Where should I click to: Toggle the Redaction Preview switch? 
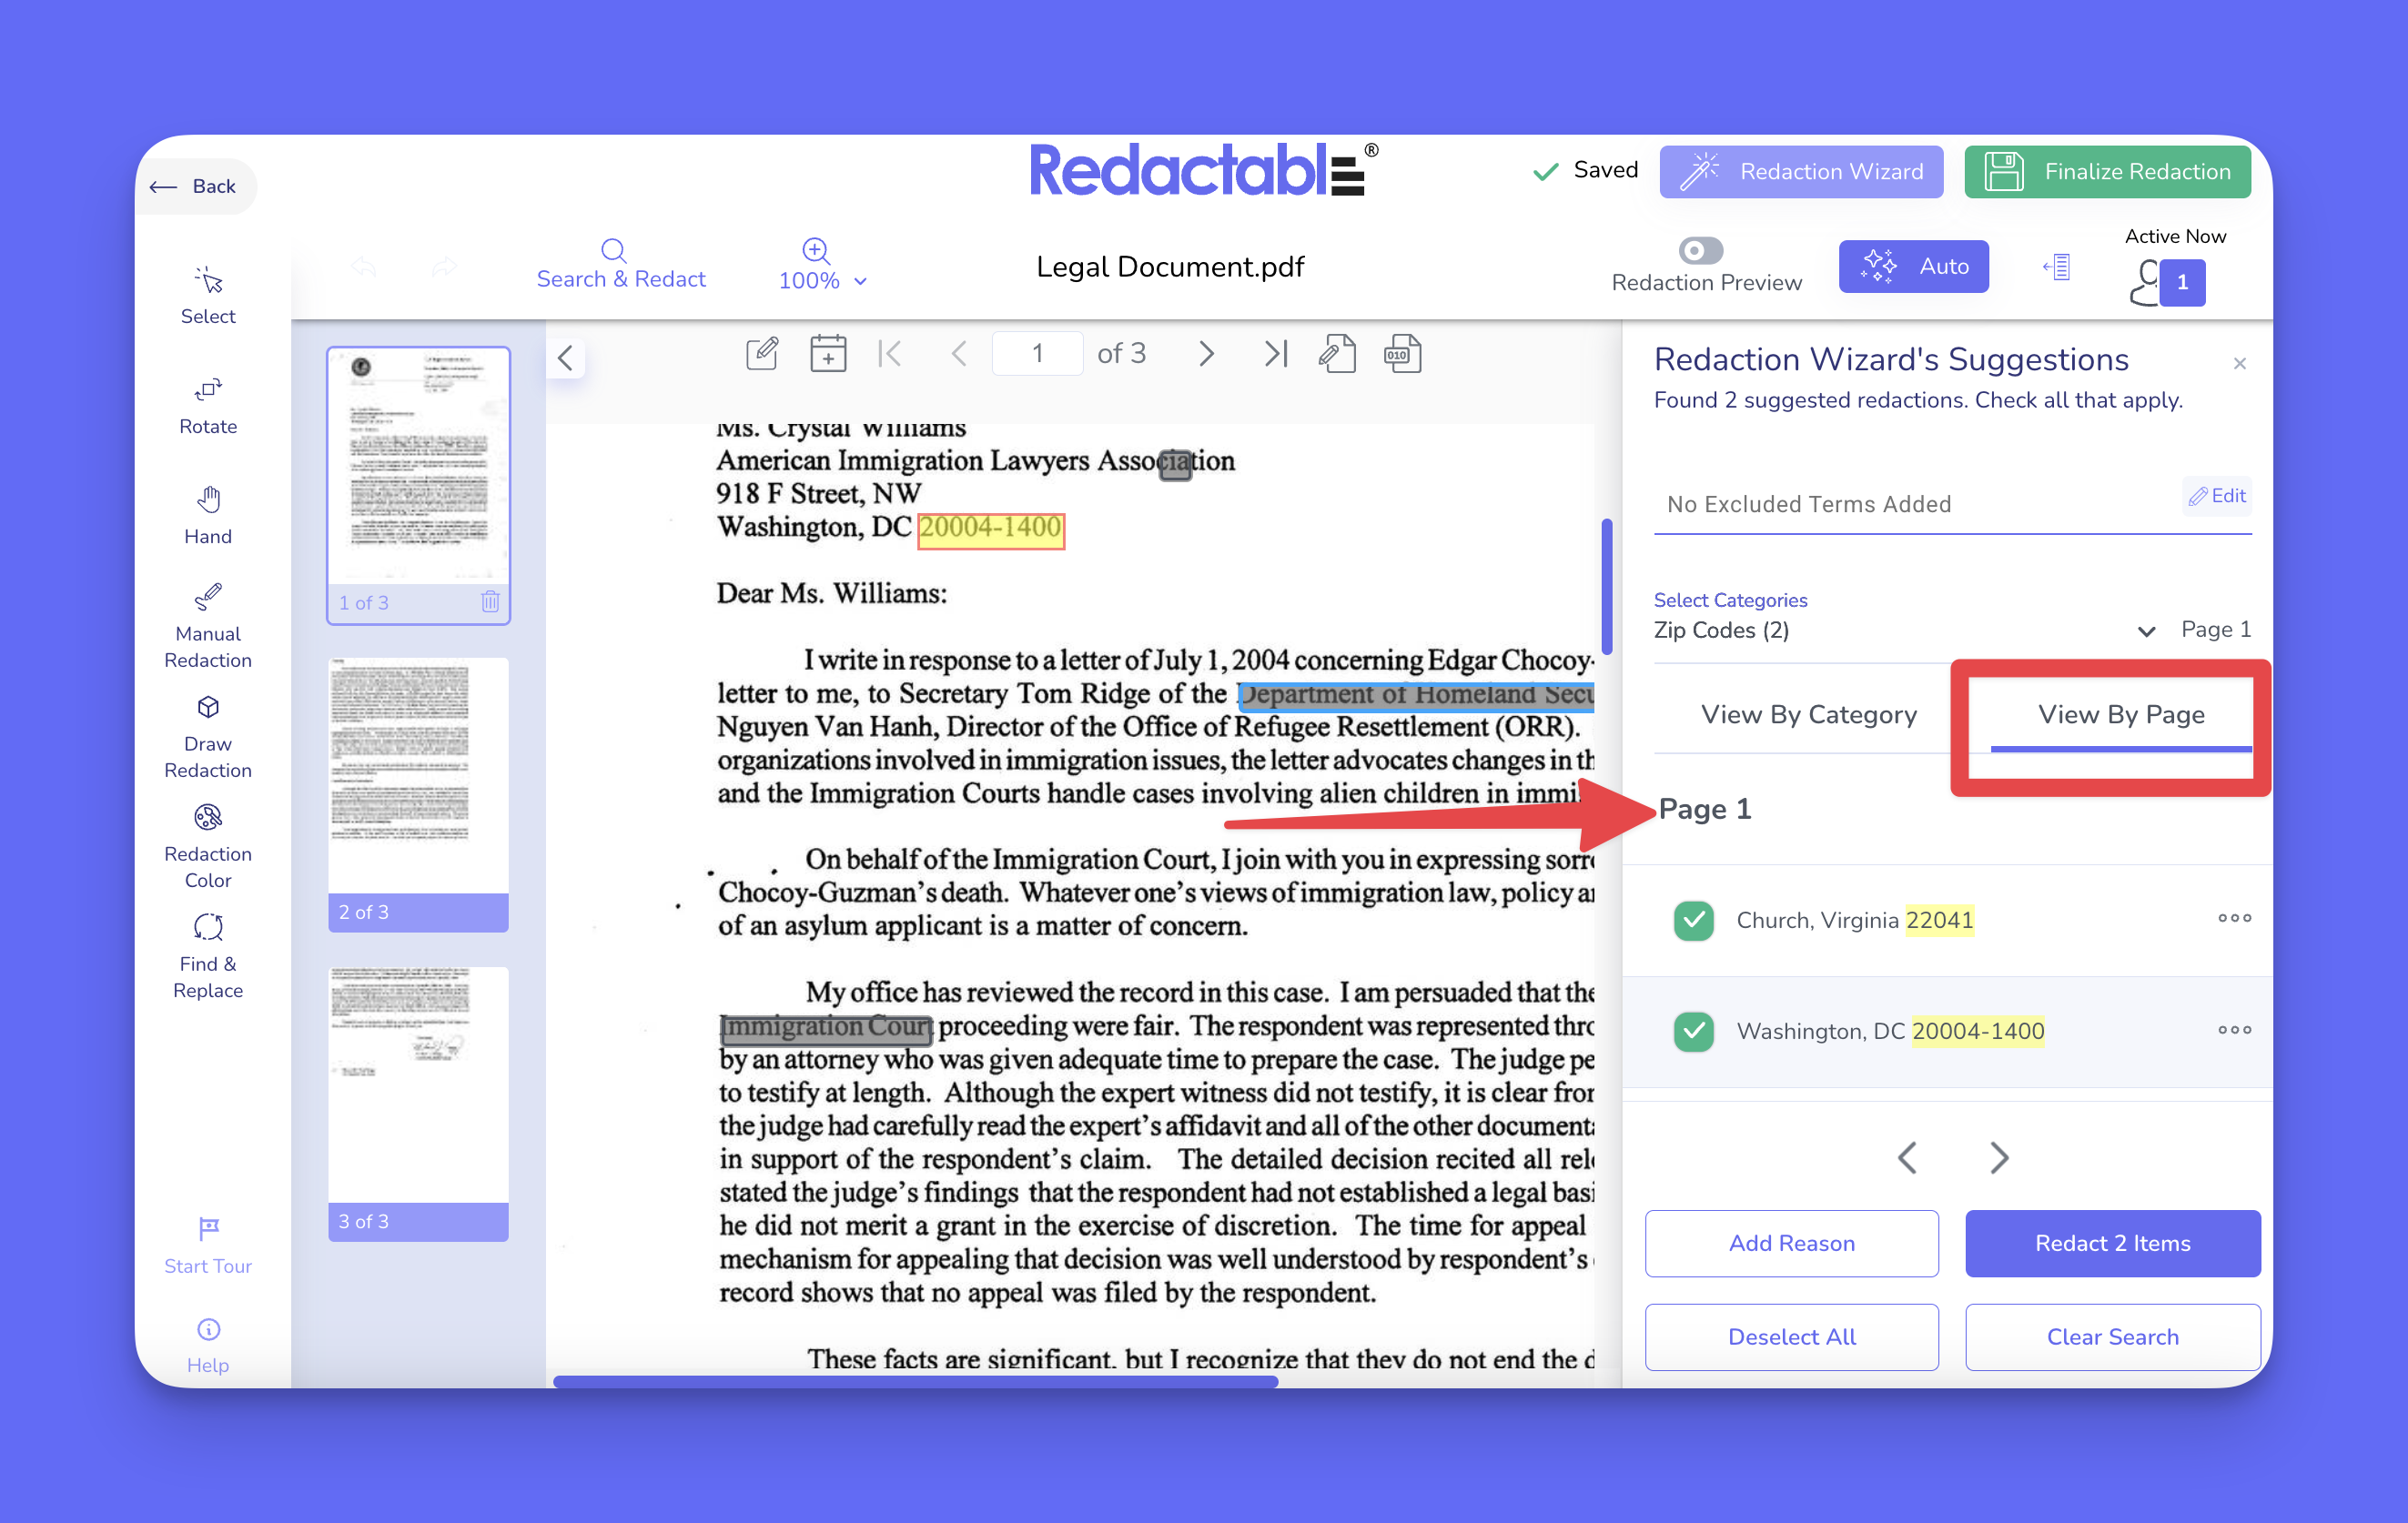click(x=1700, y=250)
